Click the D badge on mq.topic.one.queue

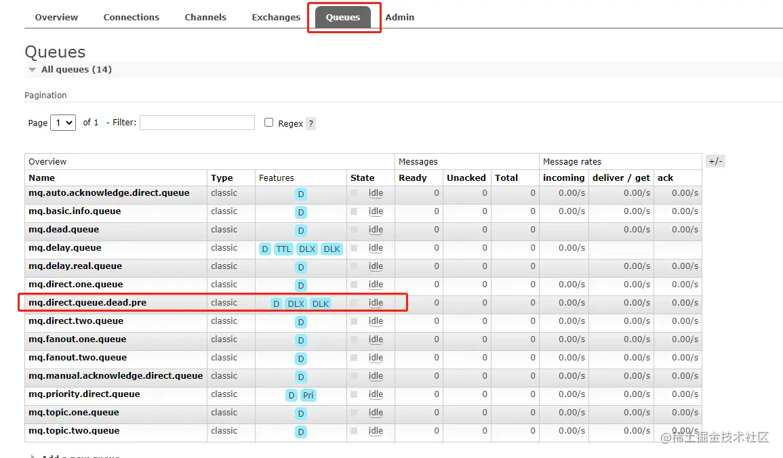coord(300,413)
